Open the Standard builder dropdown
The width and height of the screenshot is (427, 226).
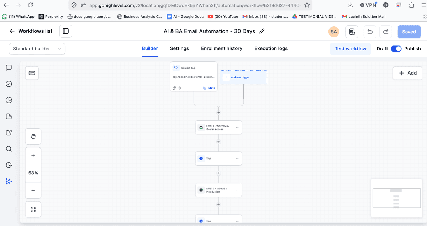pos(37,49)
